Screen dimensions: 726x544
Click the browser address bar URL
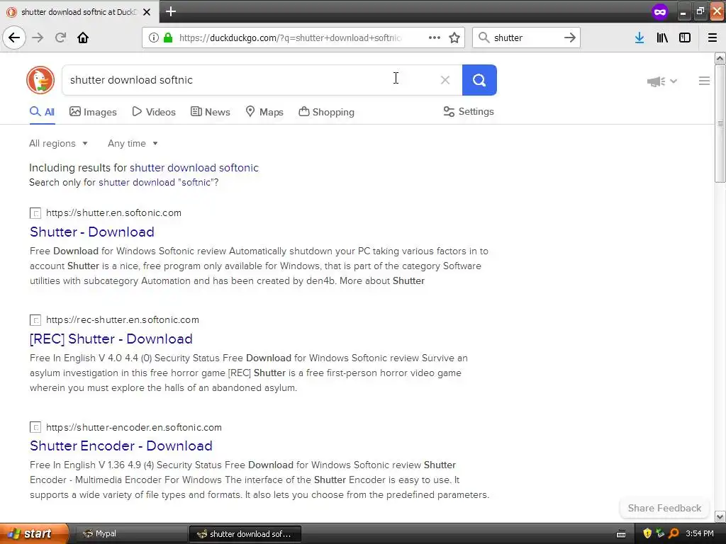click(x=290, y=38)
